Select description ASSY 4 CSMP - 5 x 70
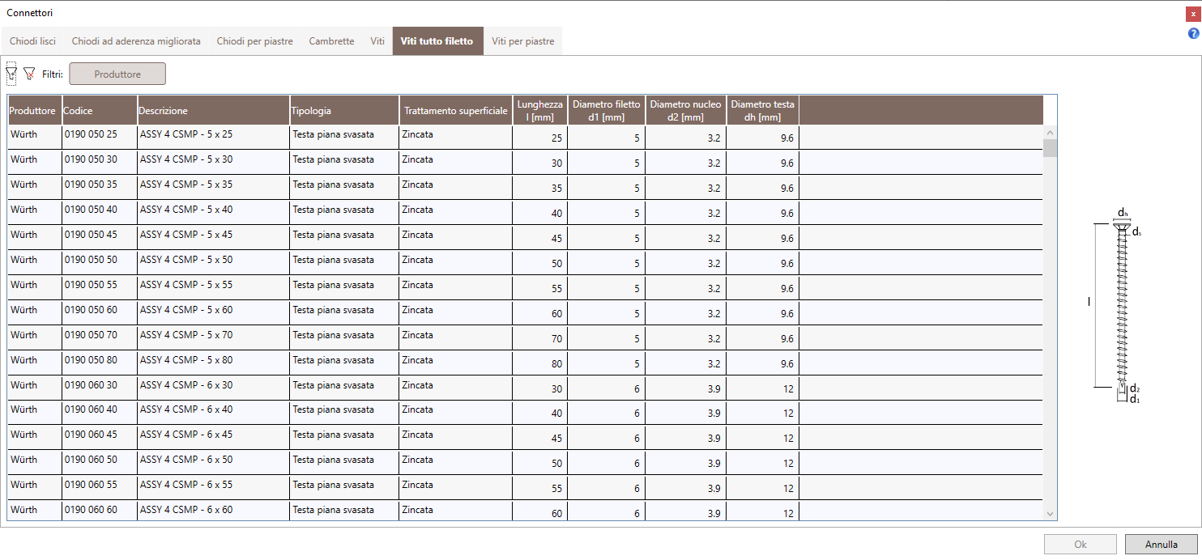This screenshot has height=560, width=1202. 214,337
